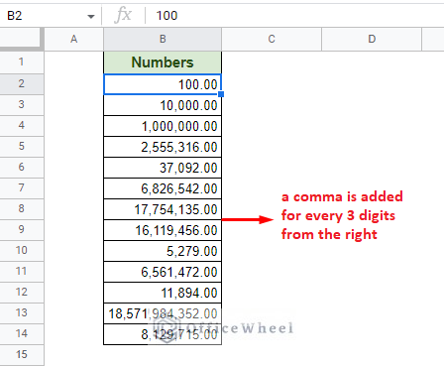Select cell with 6,826,542.00

[163, 188]
